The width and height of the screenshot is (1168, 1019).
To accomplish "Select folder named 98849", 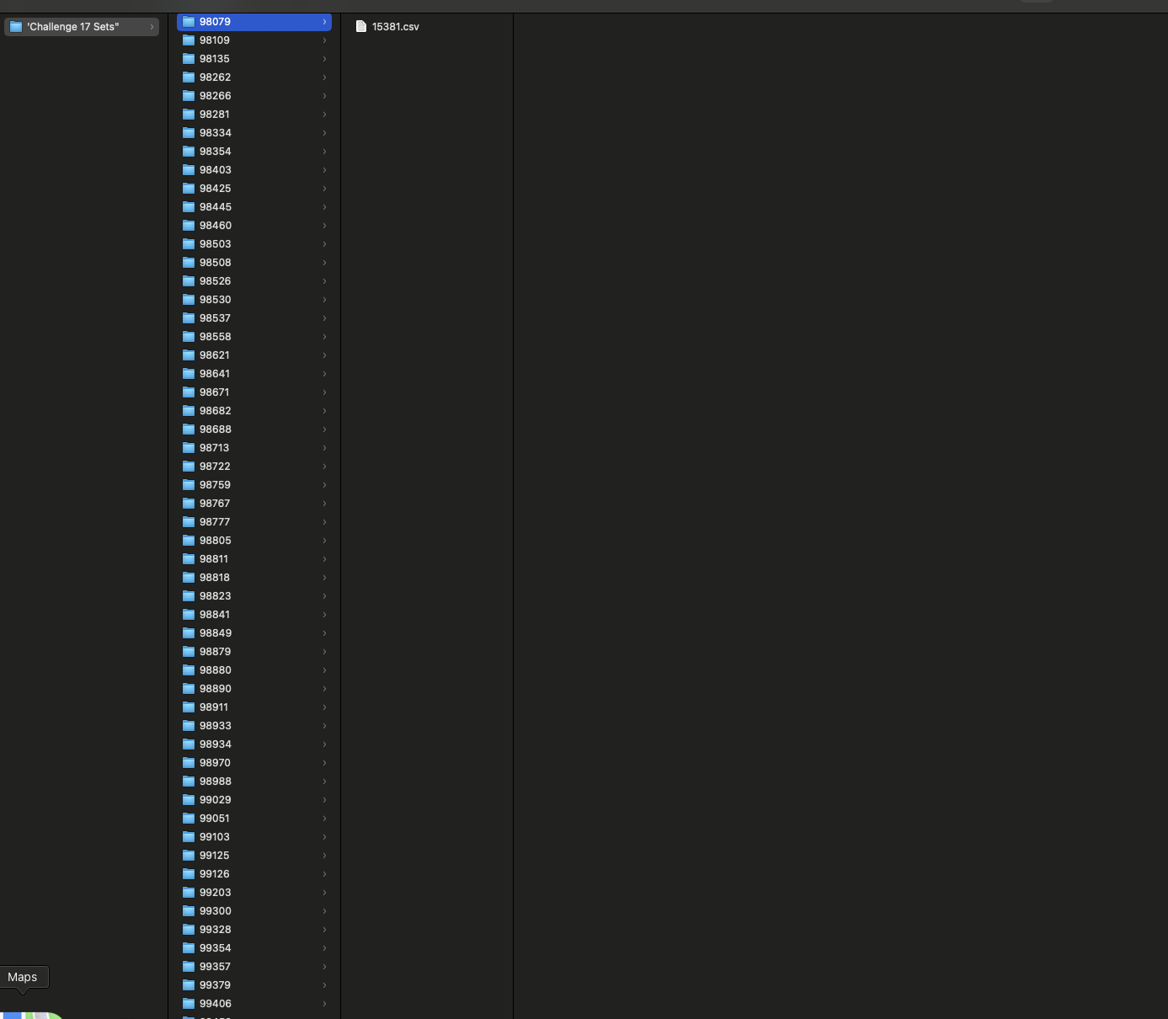I will click(216, 633).
